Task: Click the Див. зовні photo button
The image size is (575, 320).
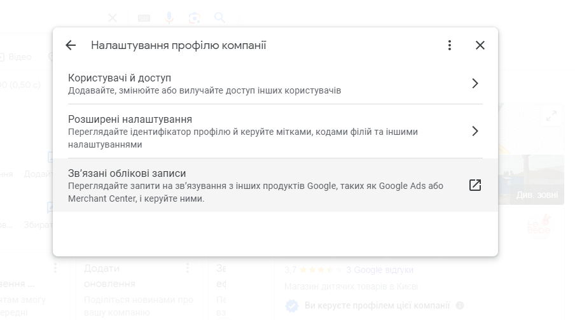Action: pyautogui.click(x=537, y=195)
